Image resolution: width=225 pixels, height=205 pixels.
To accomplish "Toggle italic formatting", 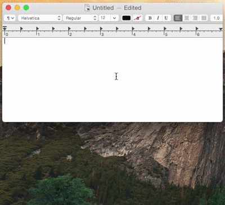I will [158, 18].
